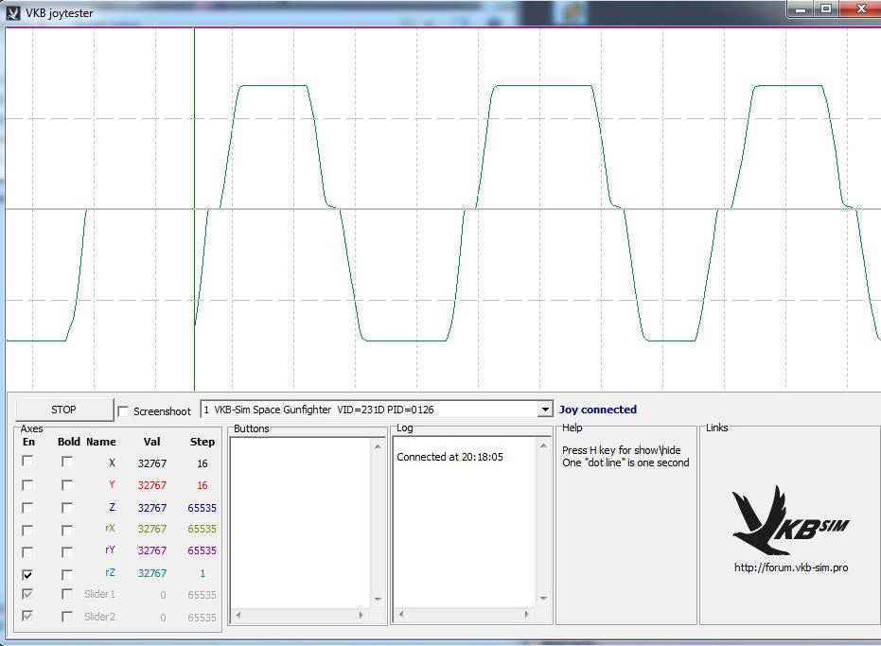The height and width of the screenshot is (646, 881).
Task: Enable the rX axis checkbox
Action: 26,530
